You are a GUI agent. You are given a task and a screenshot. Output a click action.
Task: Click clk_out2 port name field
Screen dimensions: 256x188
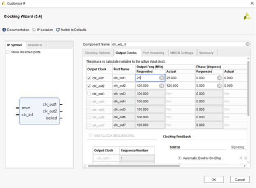coord(124,86)
